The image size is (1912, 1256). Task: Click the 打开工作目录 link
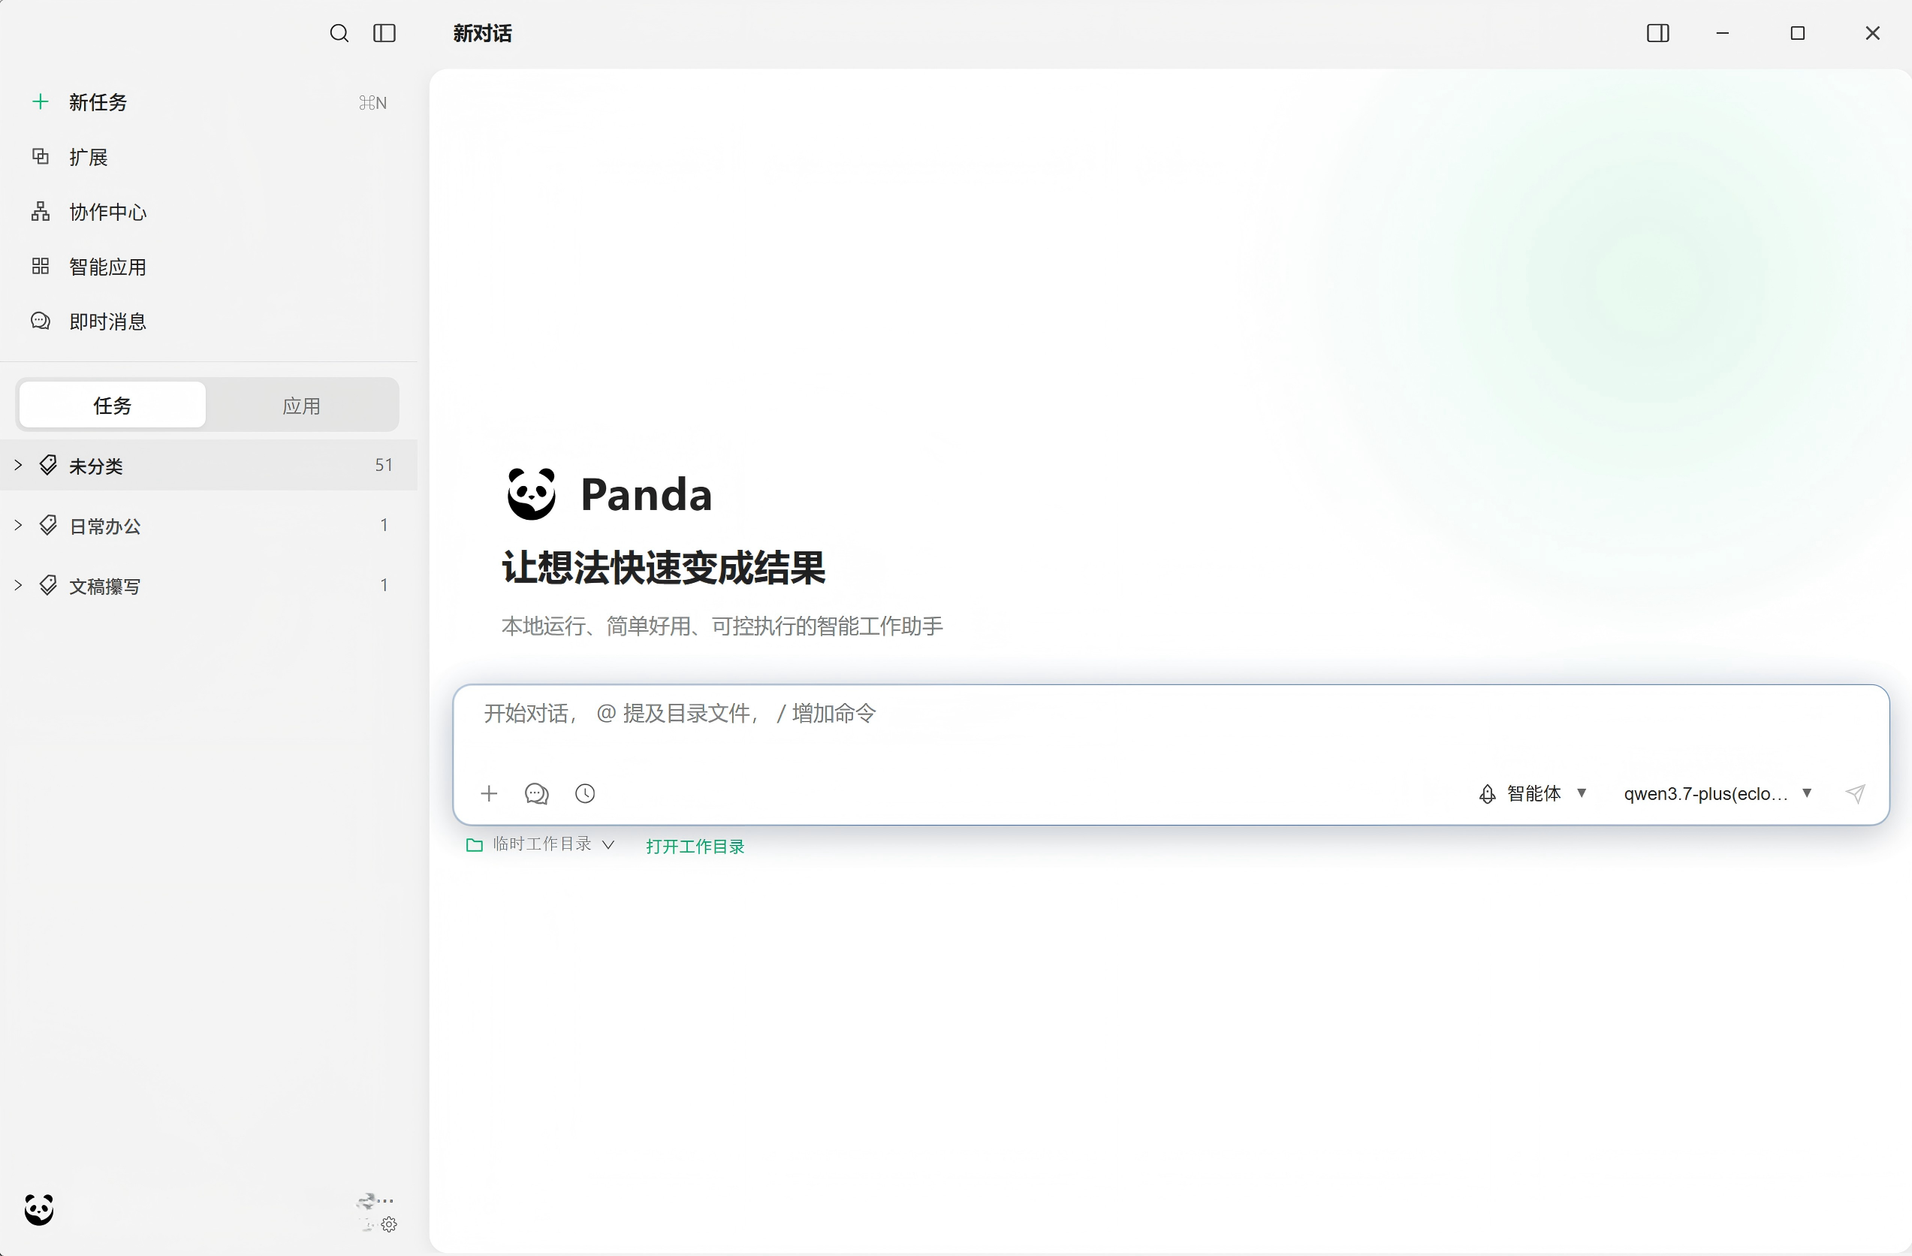click(695, 846)
